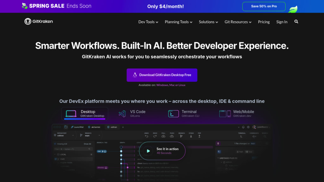Expand the Planning Tools menu
Image resolution: width=324 pixels, height=182 pixels.
[178, 22]
